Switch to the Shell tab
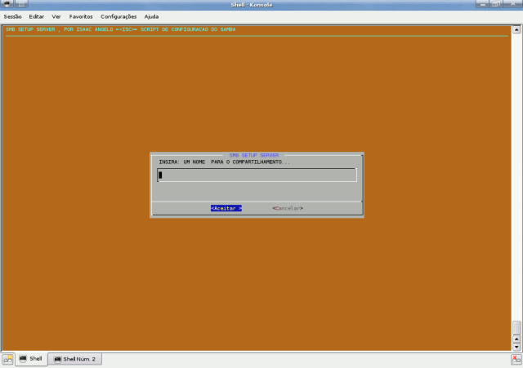523x368 pixels. 31,359
